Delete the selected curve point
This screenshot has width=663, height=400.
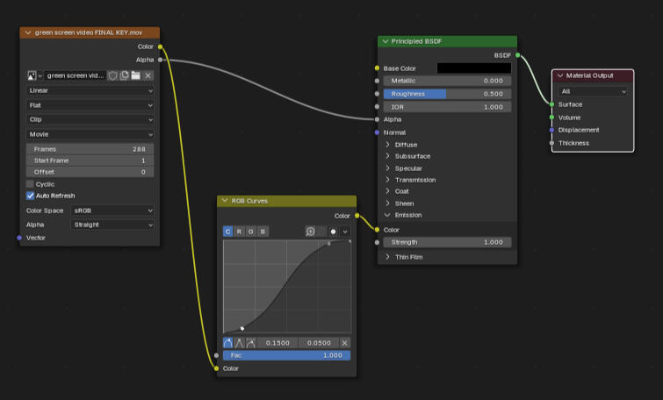click(x=345, y=343)
